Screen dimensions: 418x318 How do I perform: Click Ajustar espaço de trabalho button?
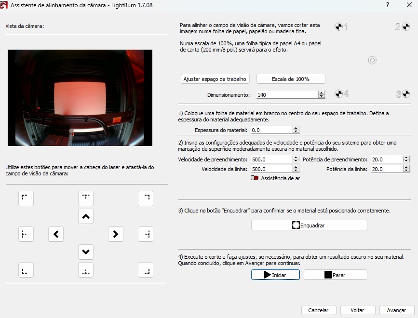(215, 79)
